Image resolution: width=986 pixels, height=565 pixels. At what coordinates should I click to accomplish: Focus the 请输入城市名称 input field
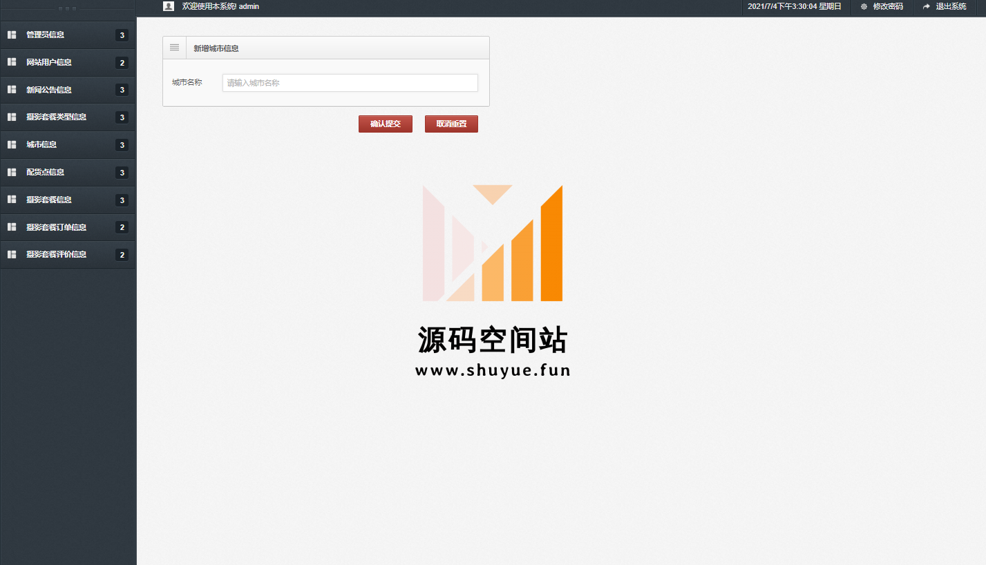[350, 83]
